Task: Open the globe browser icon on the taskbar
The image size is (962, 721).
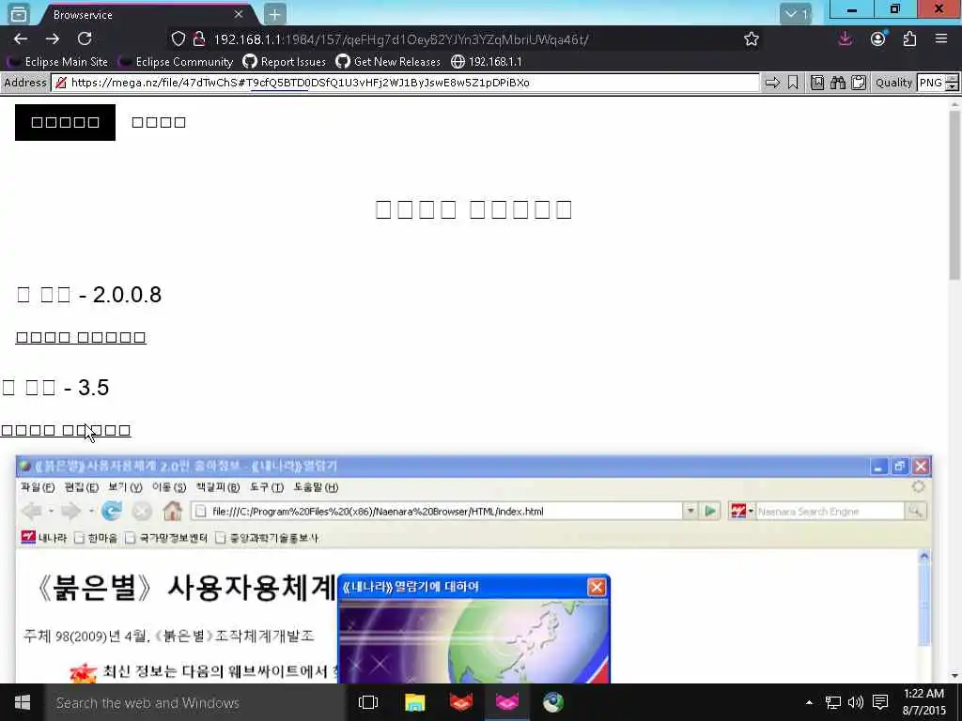Action: pos(552,702)
